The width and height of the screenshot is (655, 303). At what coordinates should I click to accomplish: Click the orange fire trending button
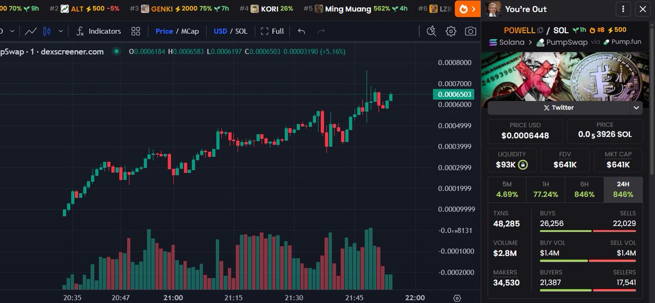467,9
